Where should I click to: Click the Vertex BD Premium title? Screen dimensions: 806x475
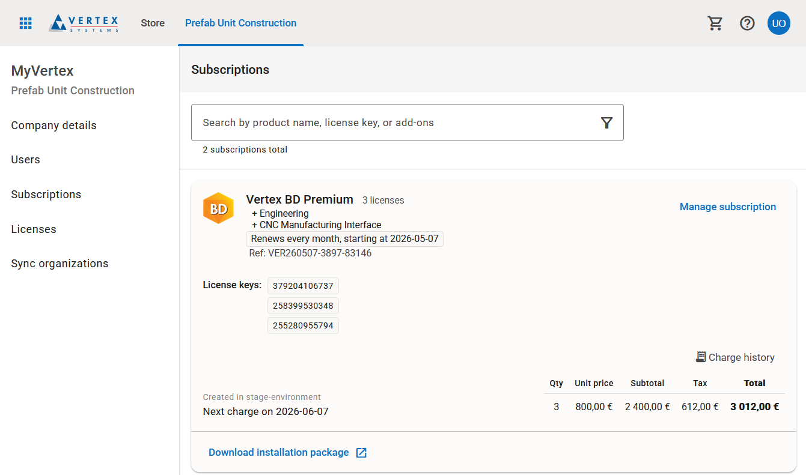pyautogui.click(x=300, y=199)
